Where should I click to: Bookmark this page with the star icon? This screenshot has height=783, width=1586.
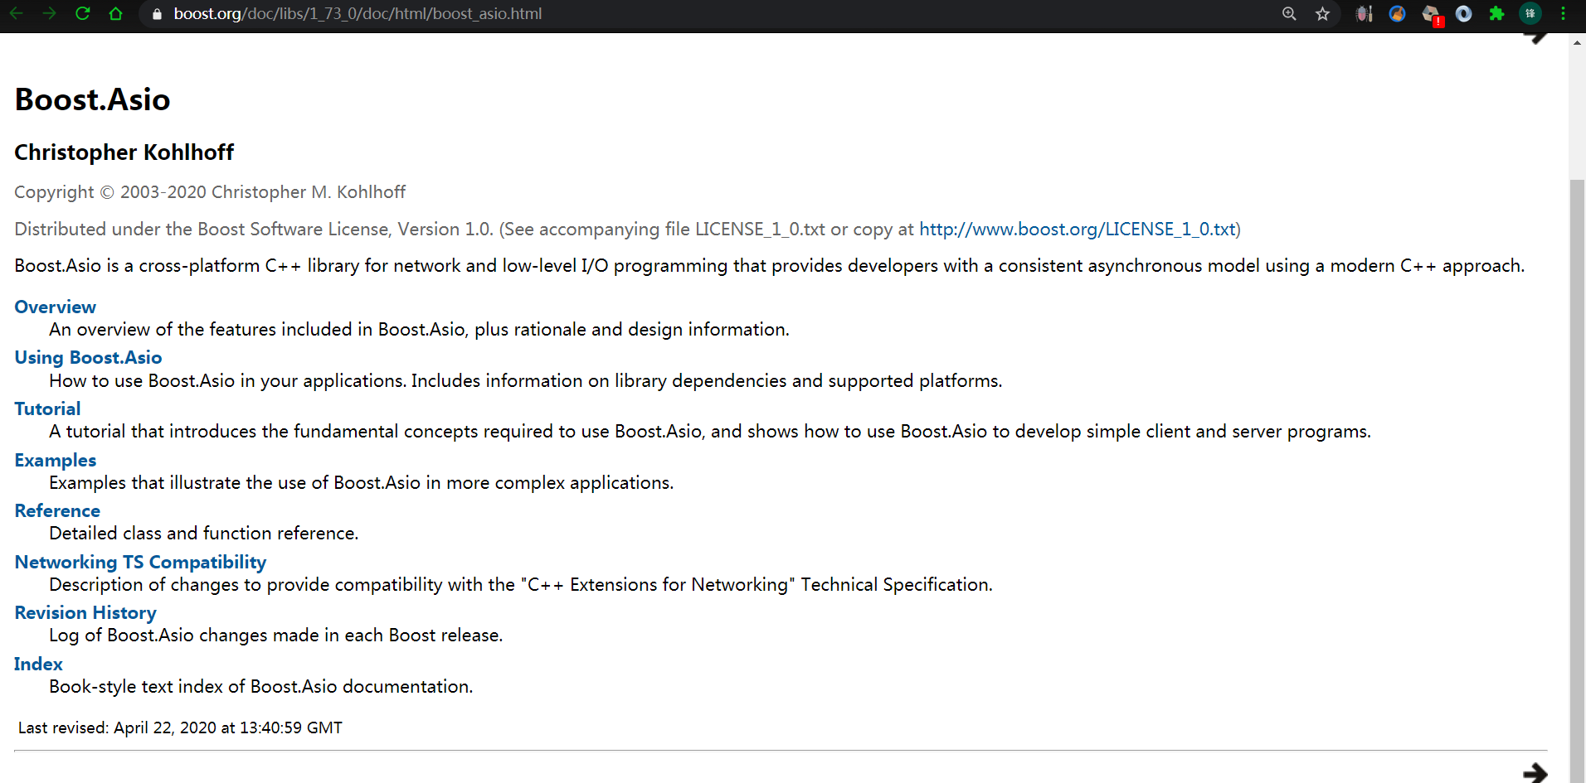click(1322, 13)
